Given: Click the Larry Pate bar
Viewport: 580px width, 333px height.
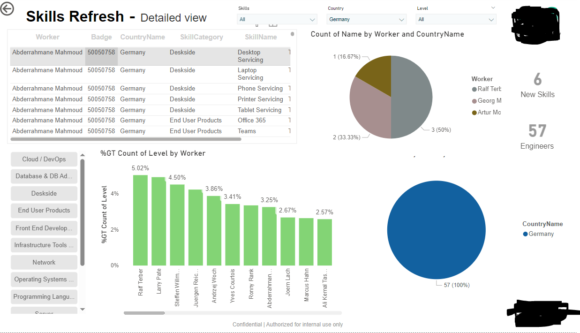Looking at the screenshot, I should [x=158, y=221].
